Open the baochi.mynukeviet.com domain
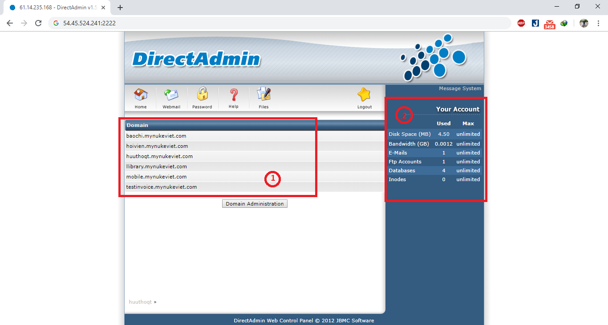 pos(156,136)
